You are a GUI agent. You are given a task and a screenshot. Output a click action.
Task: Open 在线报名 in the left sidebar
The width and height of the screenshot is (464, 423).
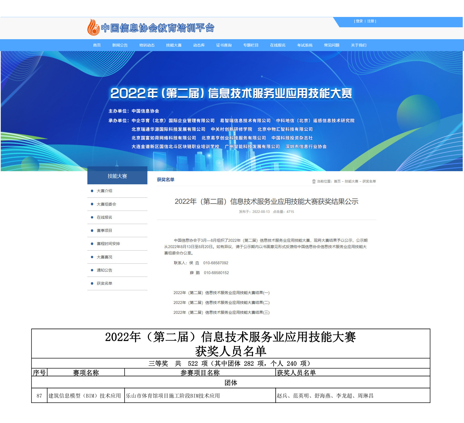(104, 217)
